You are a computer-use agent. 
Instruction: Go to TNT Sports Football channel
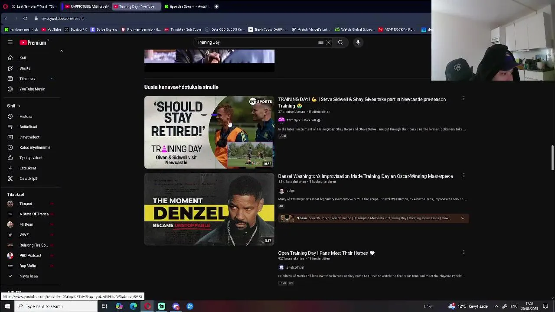click(301, 120)
